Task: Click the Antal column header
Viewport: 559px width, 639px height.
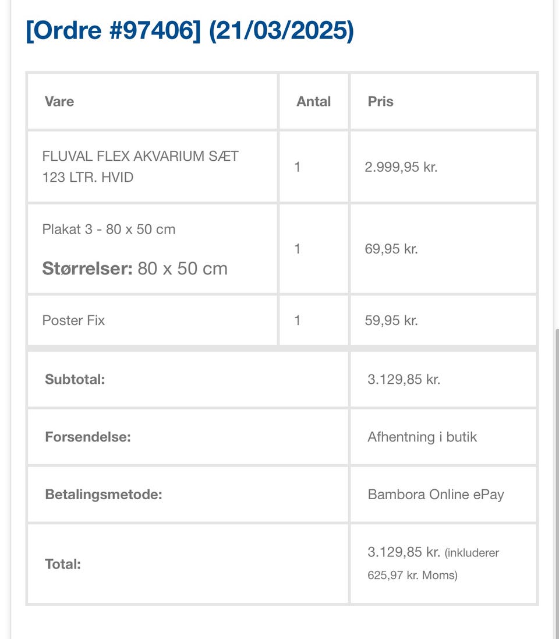Action: (x=313, y=101)
